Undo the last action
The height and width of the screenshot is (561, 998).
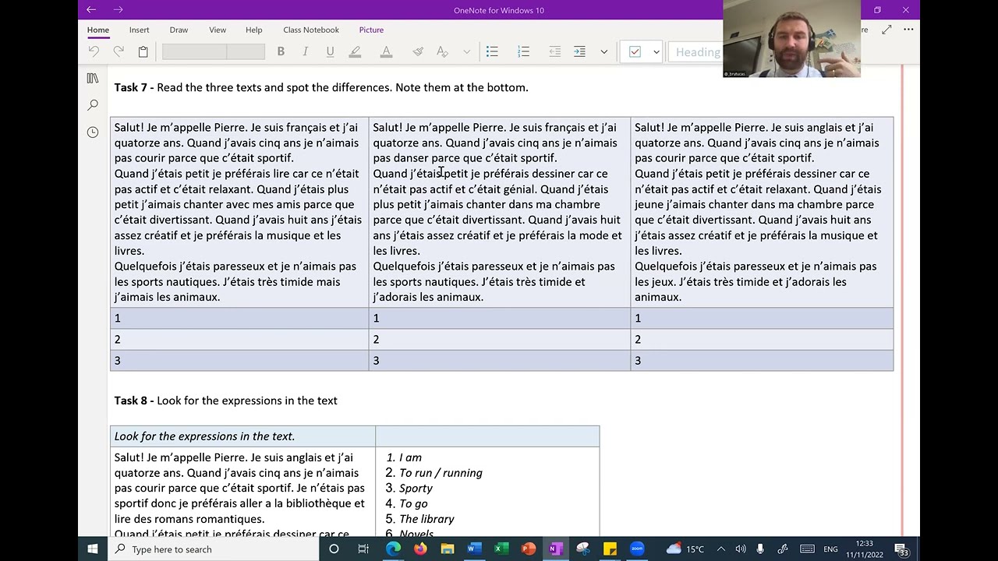[x=94, y=51]
